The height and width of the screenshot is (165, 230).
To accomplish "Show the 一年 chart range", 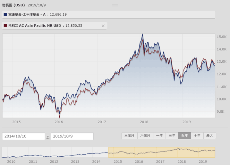I will click(159, 136).
